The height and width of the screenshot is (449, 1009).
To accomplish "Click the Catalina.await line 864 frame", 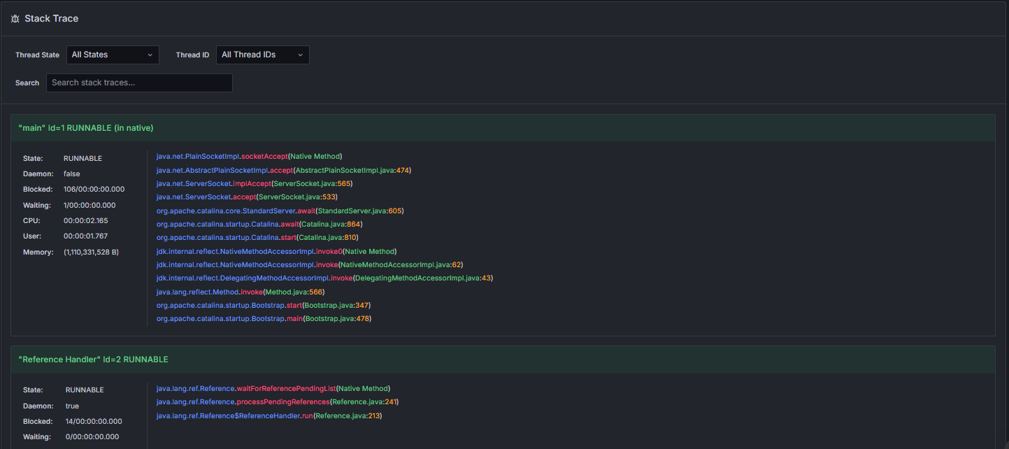I will (259, 224).
